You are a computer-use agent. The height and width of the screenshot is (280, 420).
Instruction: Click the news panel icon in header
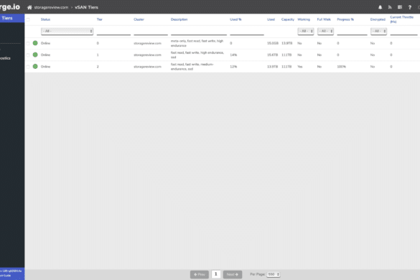[x=400, y=7]
